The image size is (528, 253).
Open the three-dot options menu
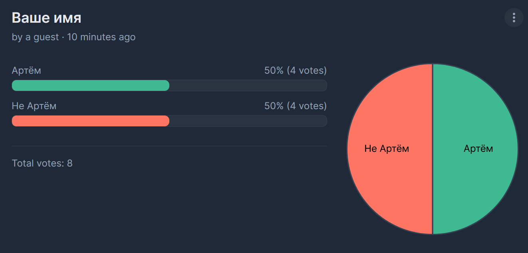(514, 18)
